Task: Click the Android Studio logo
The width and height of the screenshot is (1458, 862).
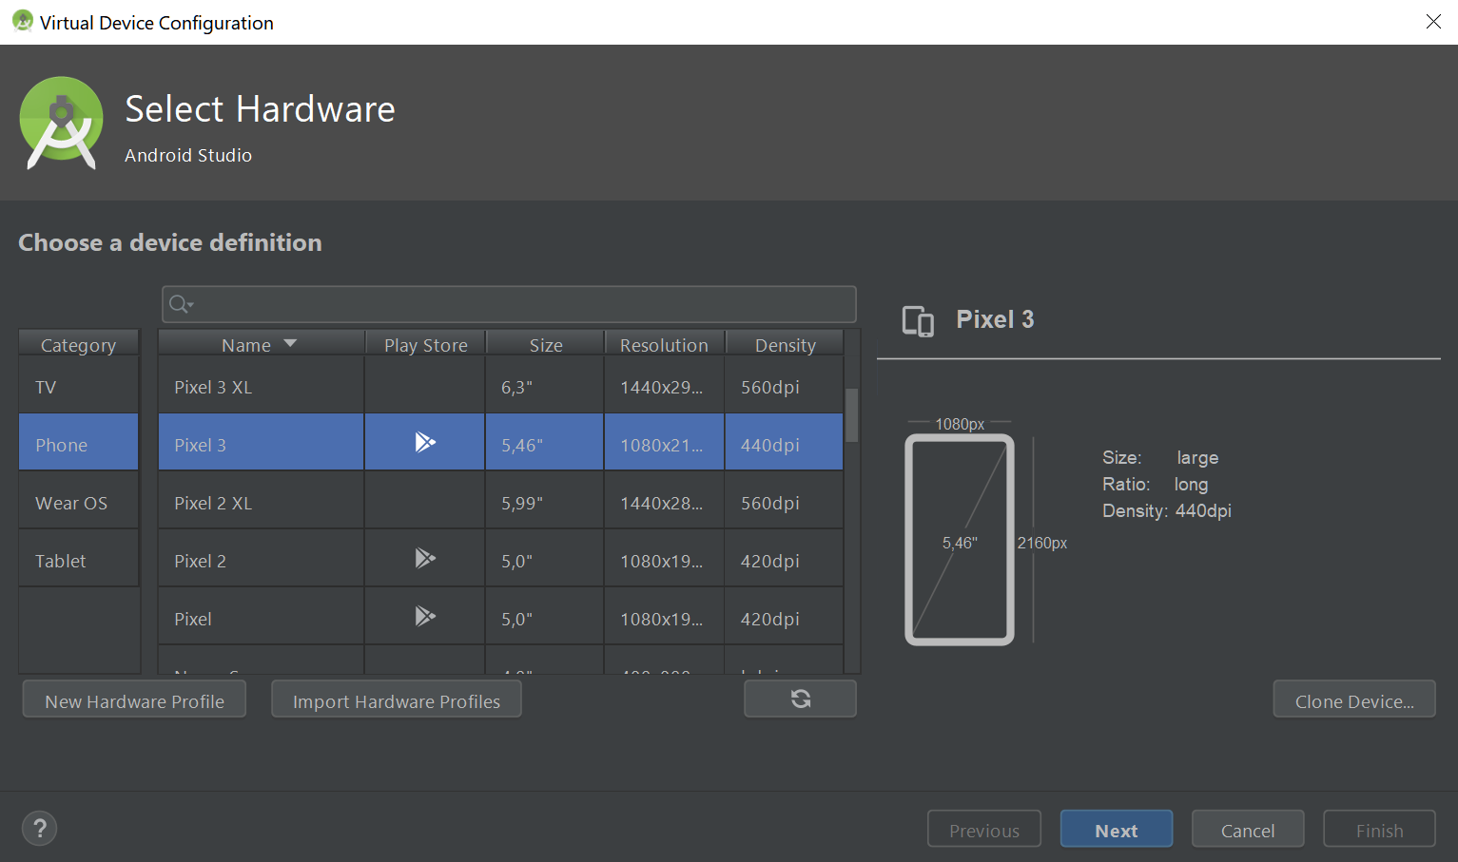Action: (61, 123)
